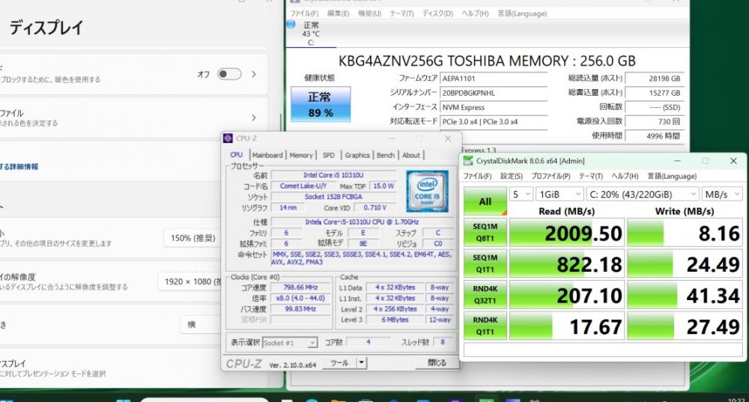Viewport: 749px width, 402px height.
Task: Open the Socket #1 selection dropdown in CPU-Z
Action: click(289, 343)
